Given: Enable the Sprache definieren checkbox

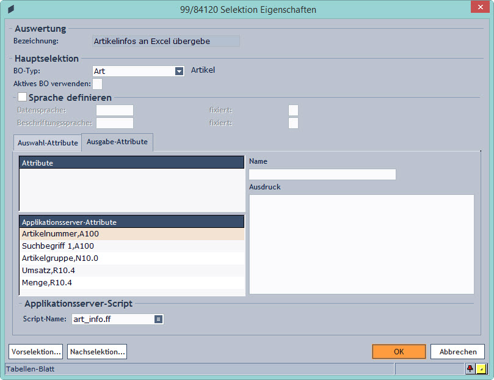Looking at the screenshot, I should pyautogui.click(x=22, y=97).
